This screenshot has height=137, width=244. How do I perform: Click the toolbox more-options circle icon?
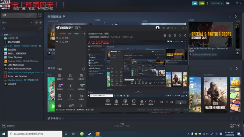tap(83, 69)
